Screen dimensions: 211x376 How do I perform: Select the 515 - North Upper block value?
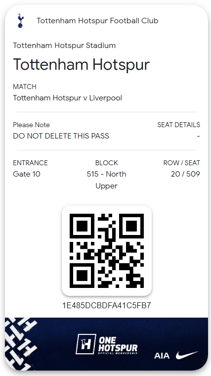click(107, 180)
